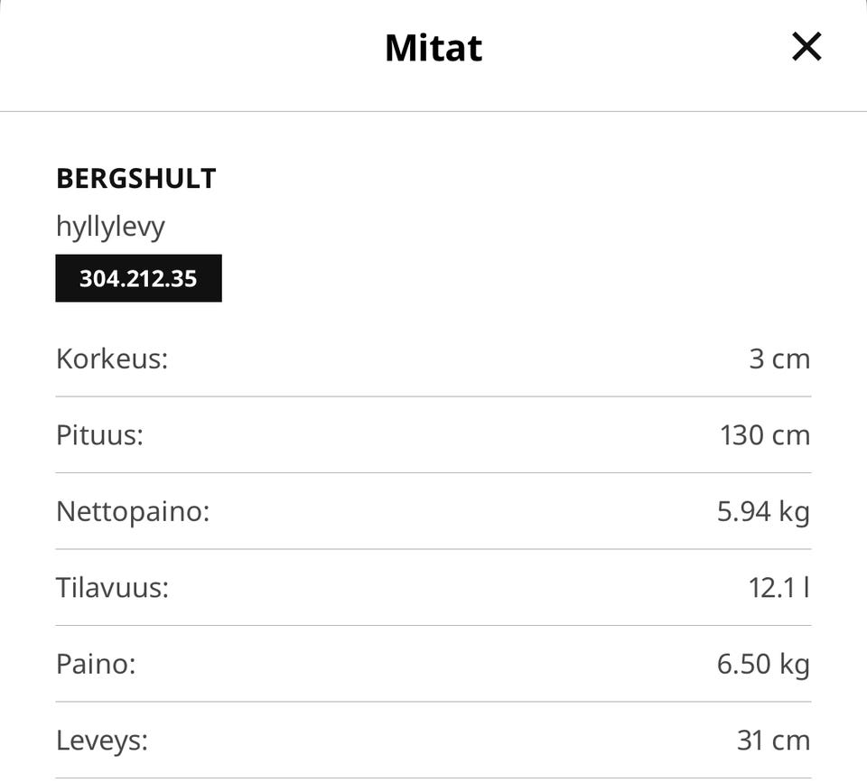Click the 3 cm height value

pyautogui.click(x=779, y=359)
